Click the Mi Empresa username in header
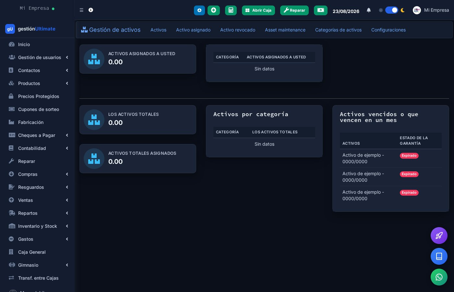This screenshot has height=292, width=454. coord(436,10)
